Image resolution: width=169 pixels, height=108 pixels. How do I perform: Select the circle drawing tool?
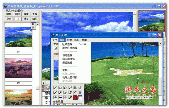tap(65, 88)
